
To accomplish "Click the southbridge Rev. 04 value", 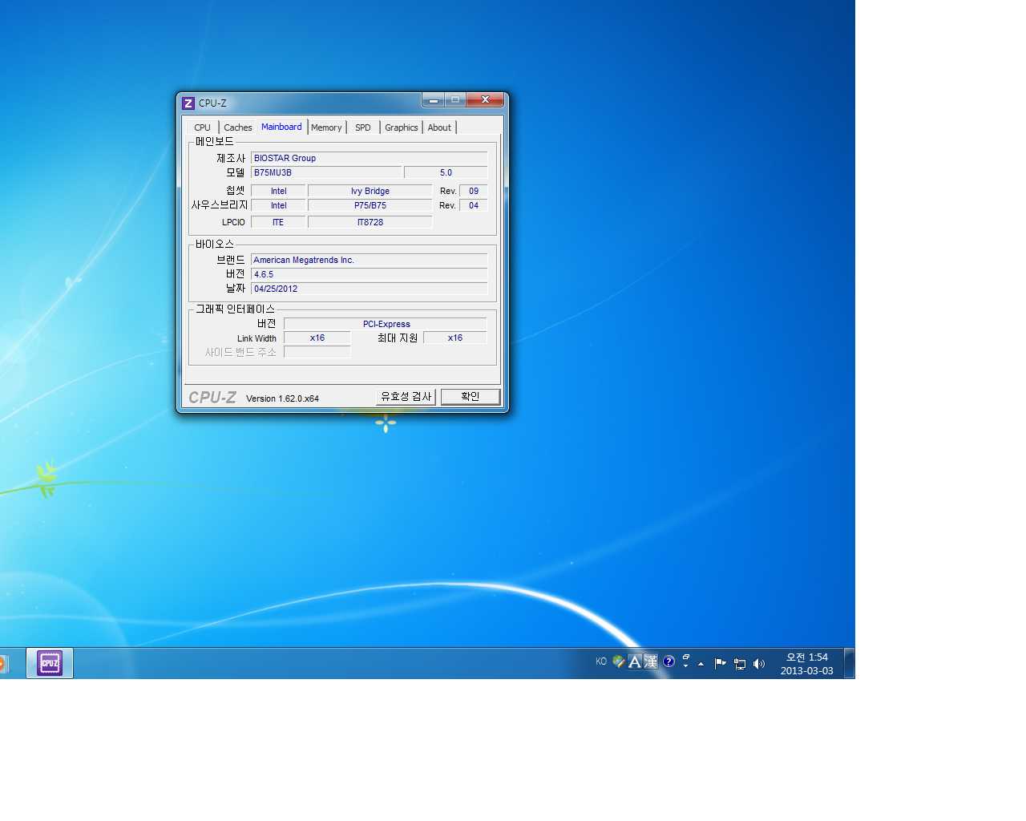I will (x=474, y=205).
